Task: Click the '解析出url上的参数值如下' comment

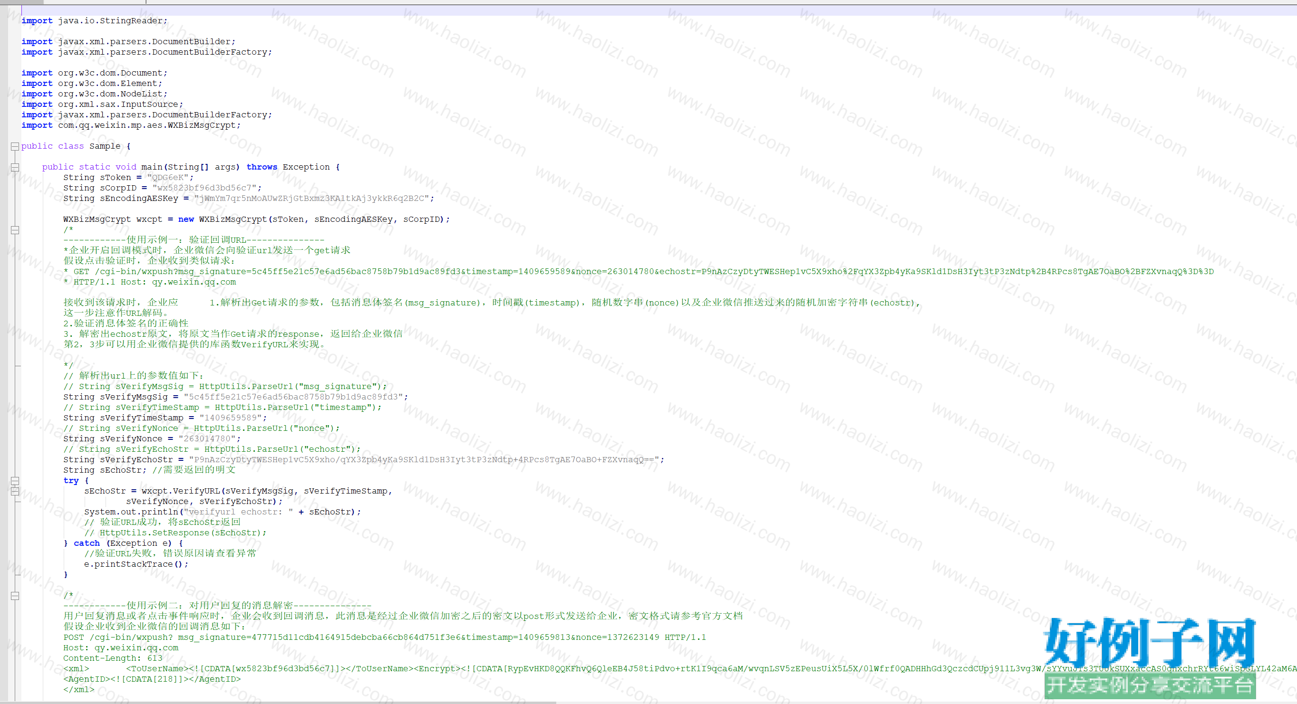Action: coord(134,376)
